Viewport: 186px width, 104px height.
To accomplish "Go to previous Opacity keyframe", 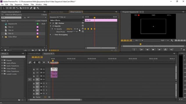I will [x=75, y=29].
